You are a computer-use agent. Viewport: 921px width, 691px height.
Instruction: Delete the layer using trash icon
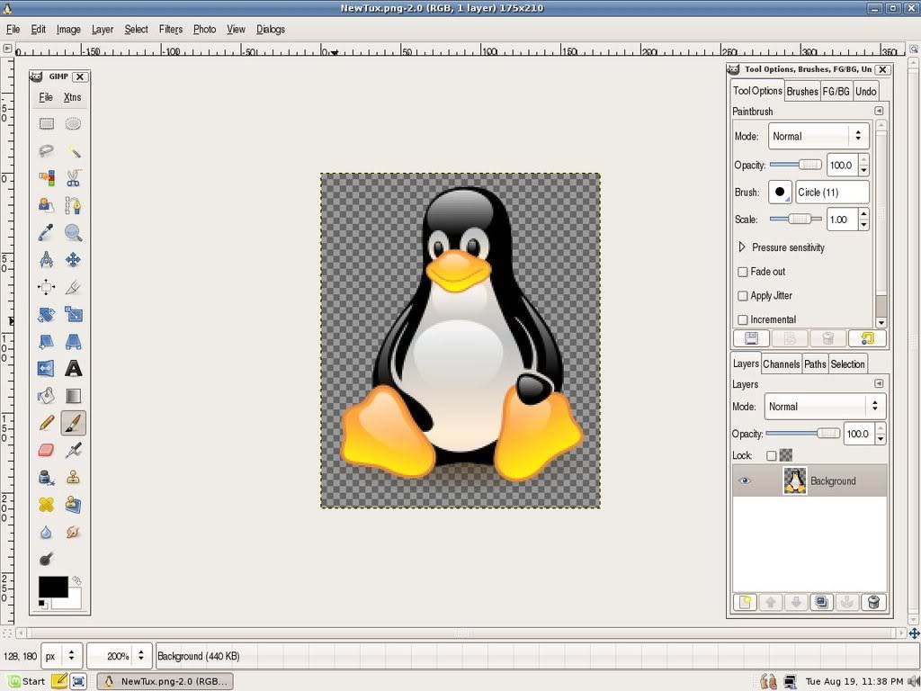click(872, 602)
